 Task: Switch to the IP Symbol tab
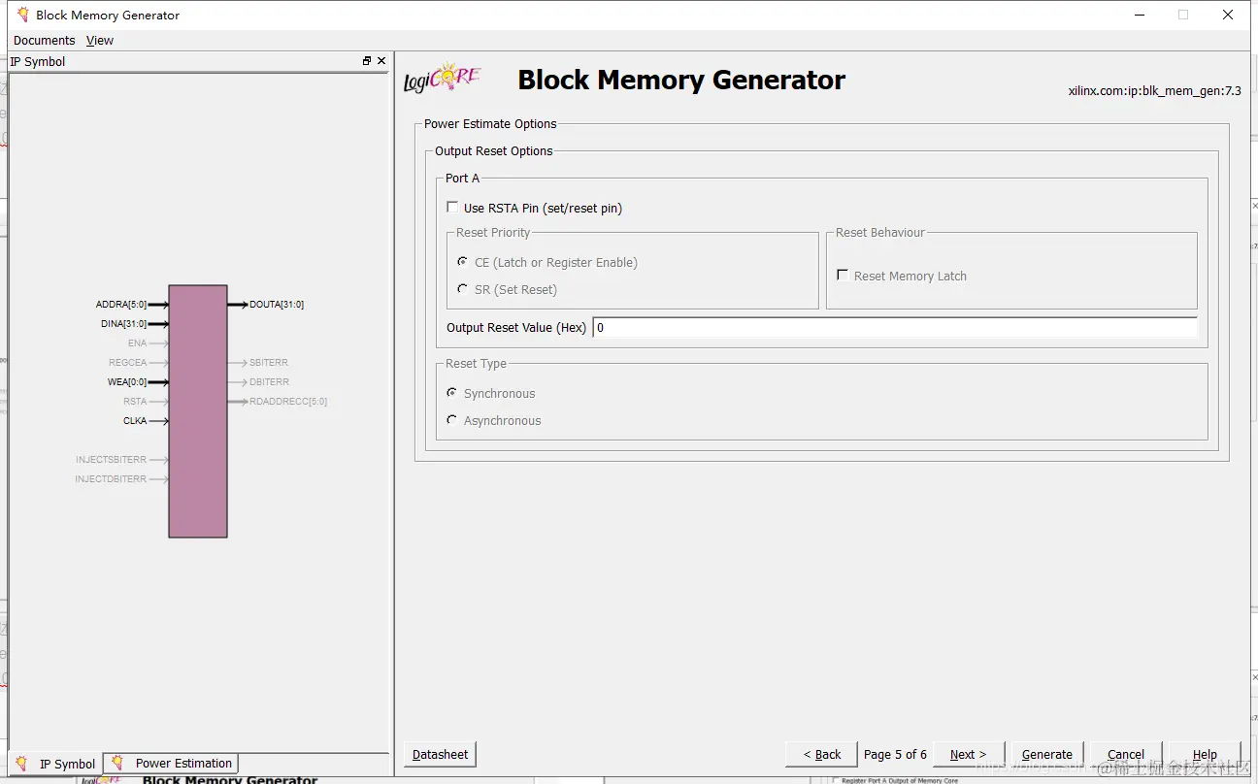(55, 764)
